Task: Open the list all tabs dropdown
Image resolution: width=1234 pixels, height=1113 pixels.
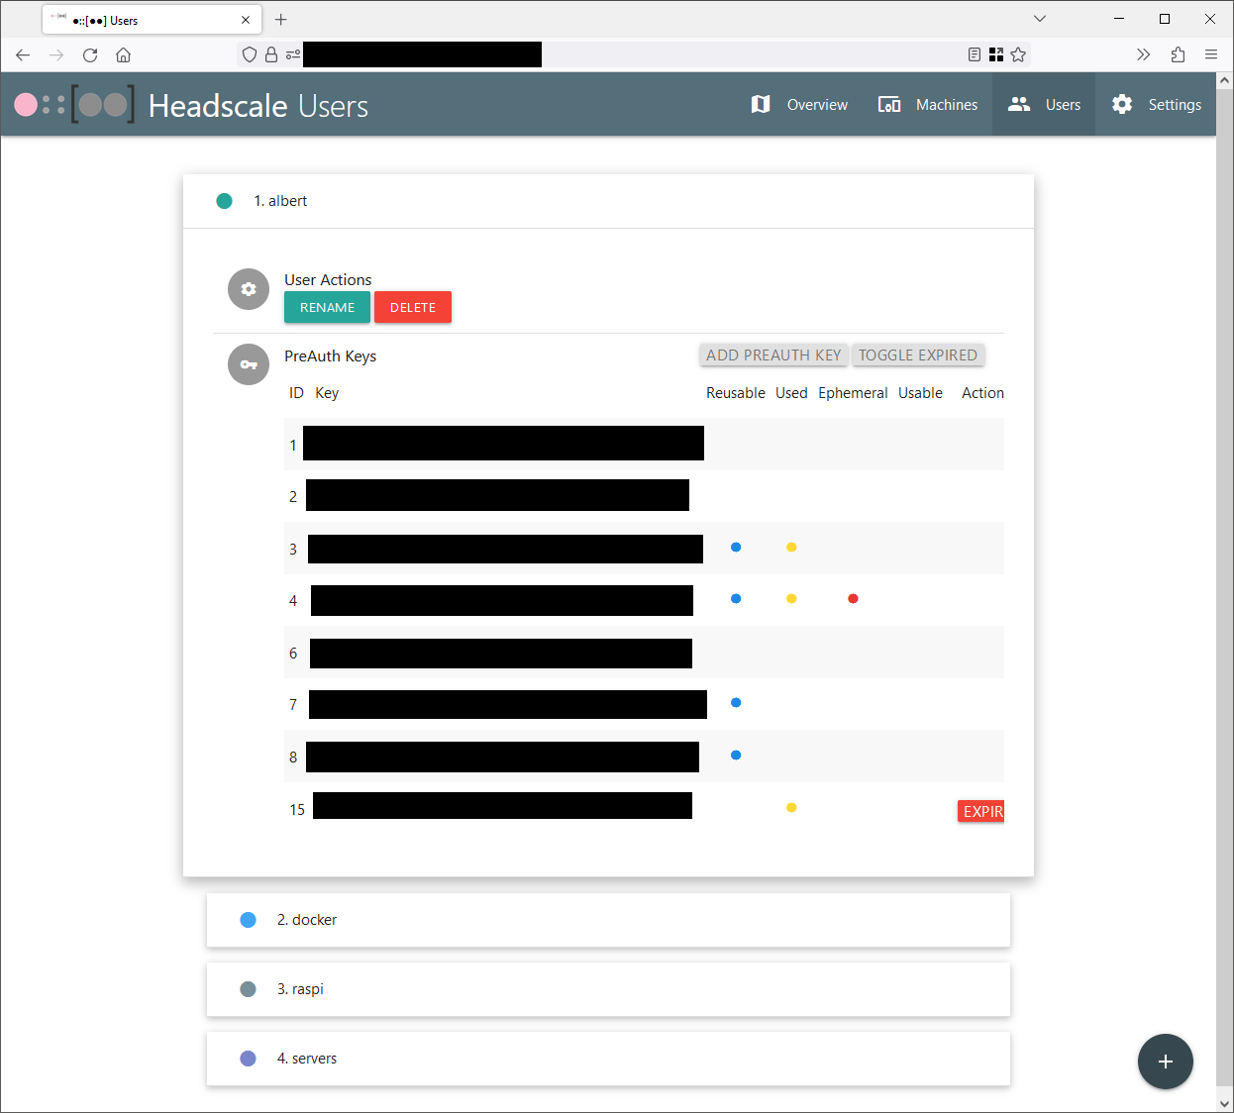Action: pos(1039,19)
